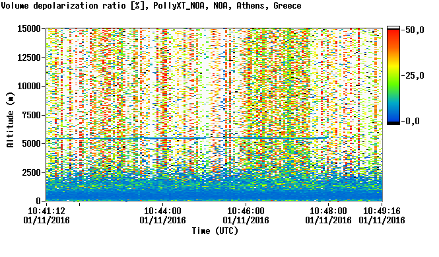439x257 pixels.
Task: Click the Altitude (m) axis title
Action: click(11, 120)
